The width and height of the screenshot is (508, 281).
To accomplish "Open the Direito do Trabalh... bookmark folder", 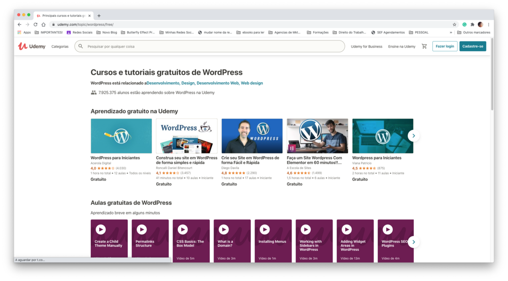I will [x=349, y=32].
